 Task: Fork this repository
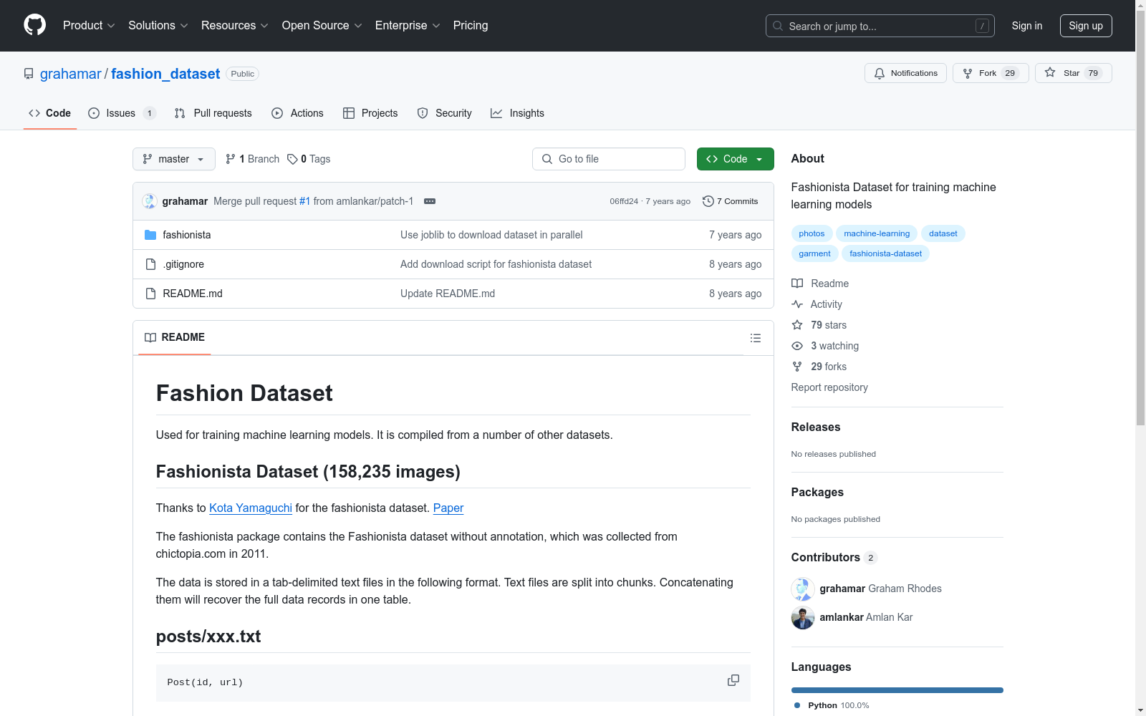point(991,73)
